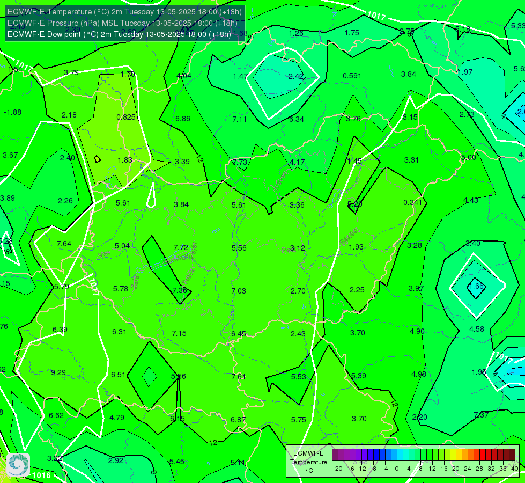Click dew point value 7.64
The height and width of the screenshot is (483, 525).
click(x=64, y=244)
